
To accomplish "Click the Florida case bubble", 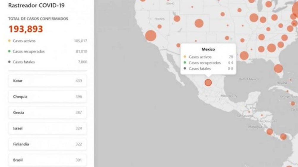I will (x=278, y=69).
